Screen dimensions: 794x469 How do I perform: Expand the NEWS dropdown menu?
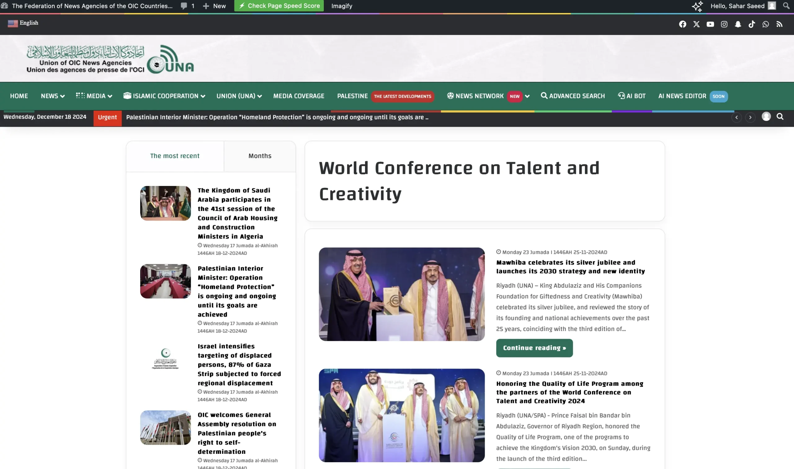[x=52, y=96]
